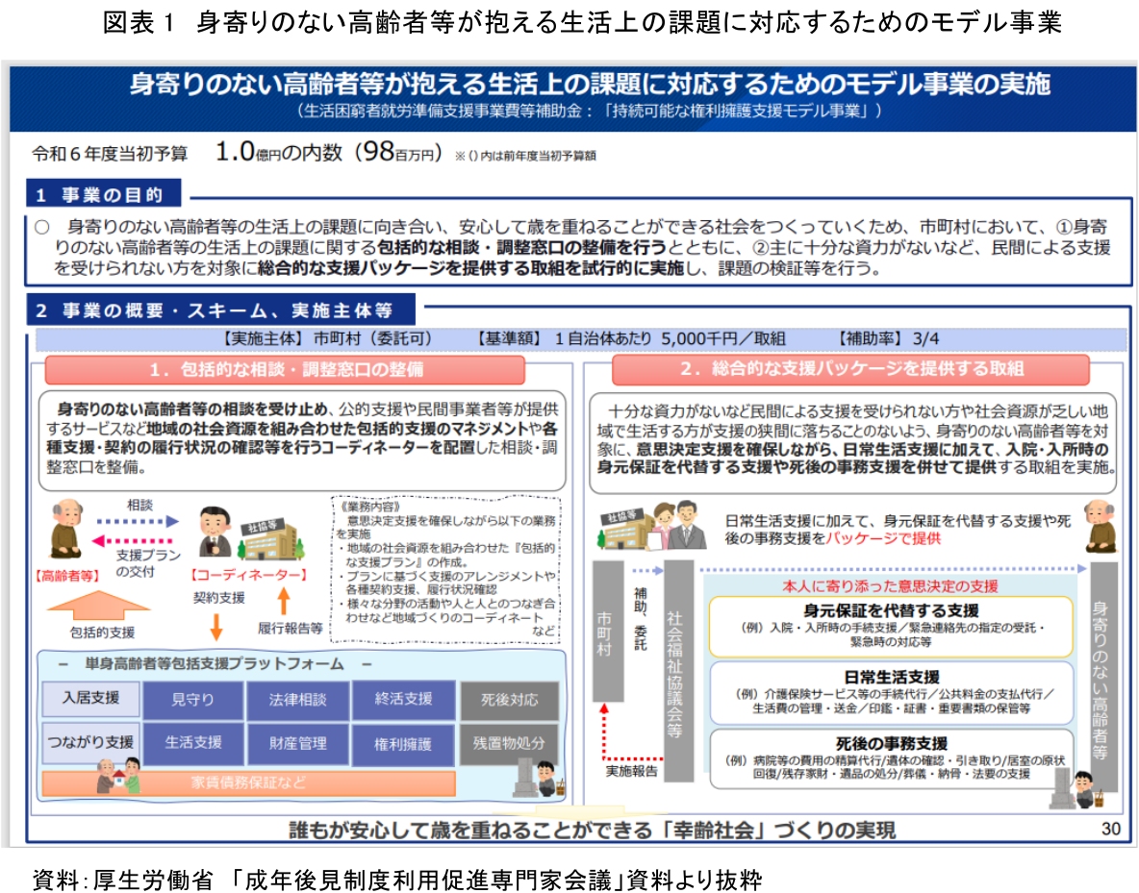Click the red パッケージで提供 text
The height and width of the screenshot is (893, 1139).
click(883, 538)
